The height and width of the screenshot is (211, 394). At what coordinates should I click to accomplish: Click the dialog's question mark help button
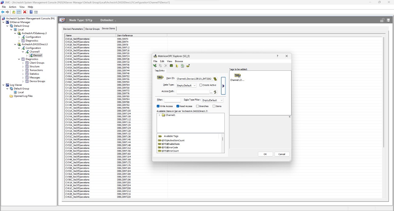tap(277, 56)
